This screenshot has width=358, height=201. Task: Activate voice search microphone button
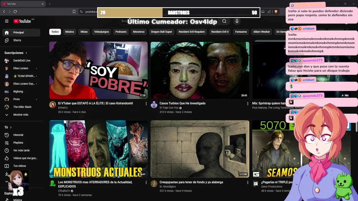pos(237,21)
